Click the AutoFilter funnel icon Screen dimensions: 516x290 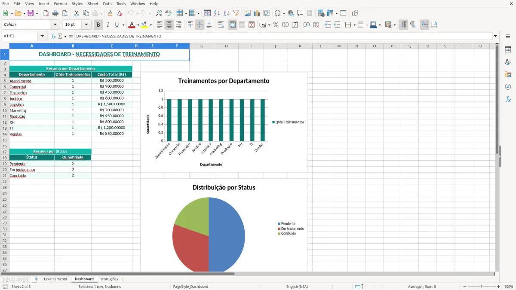pyautogui.click(x=236, y=13)
